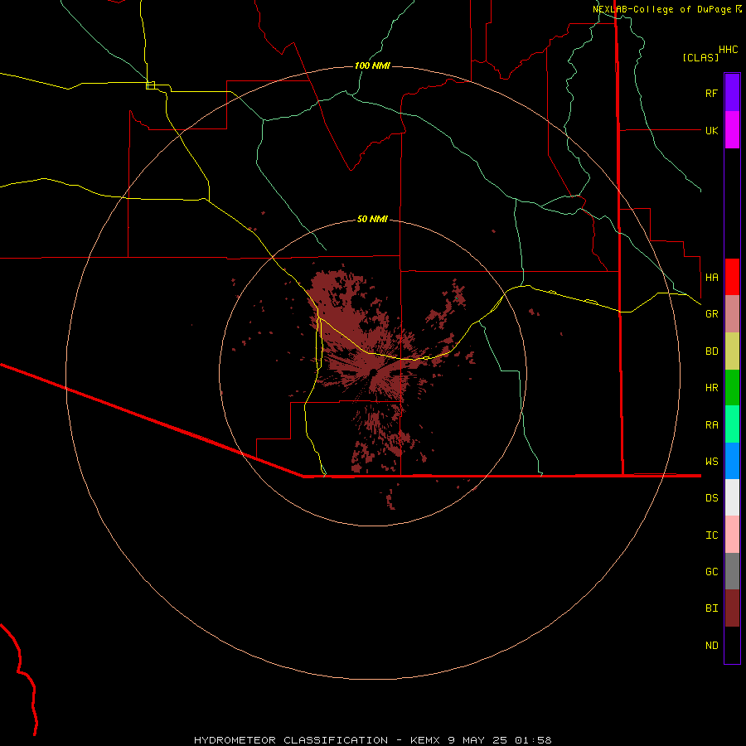
Task: Click the DS legend label
Action: (711, 498)
